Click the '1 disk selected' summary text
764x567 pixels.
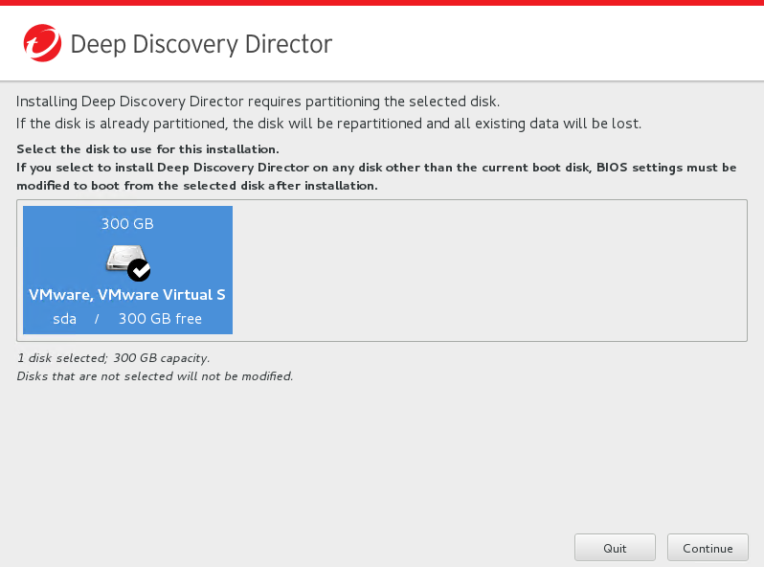(x=113, y=358)
